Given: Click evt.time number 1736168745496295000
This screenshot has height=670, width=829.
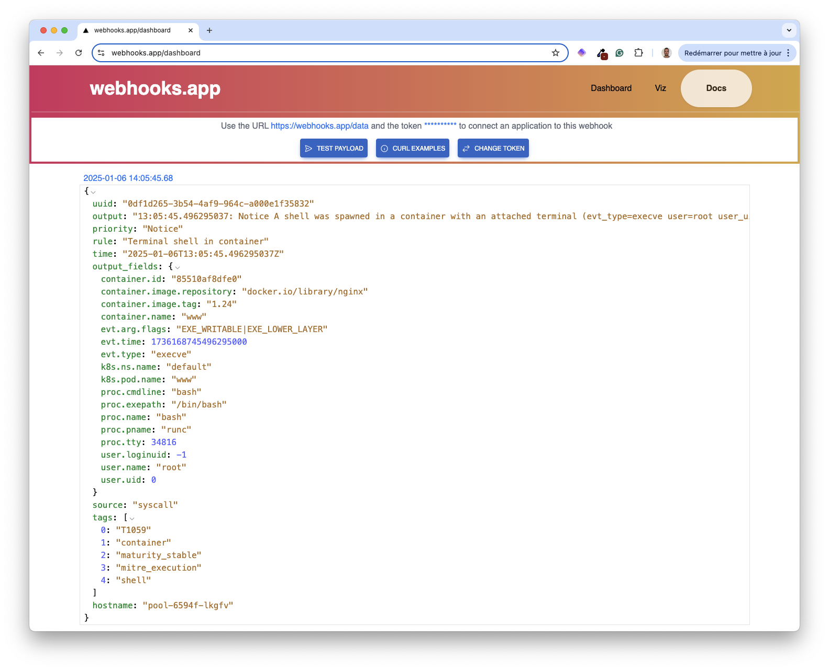Looking at the screenshot, I should (x=199, y=342).
